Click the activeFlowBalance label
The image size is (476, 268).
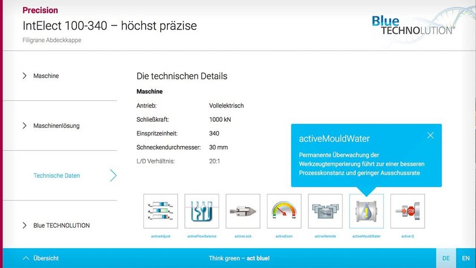click(x=202, y=236)
